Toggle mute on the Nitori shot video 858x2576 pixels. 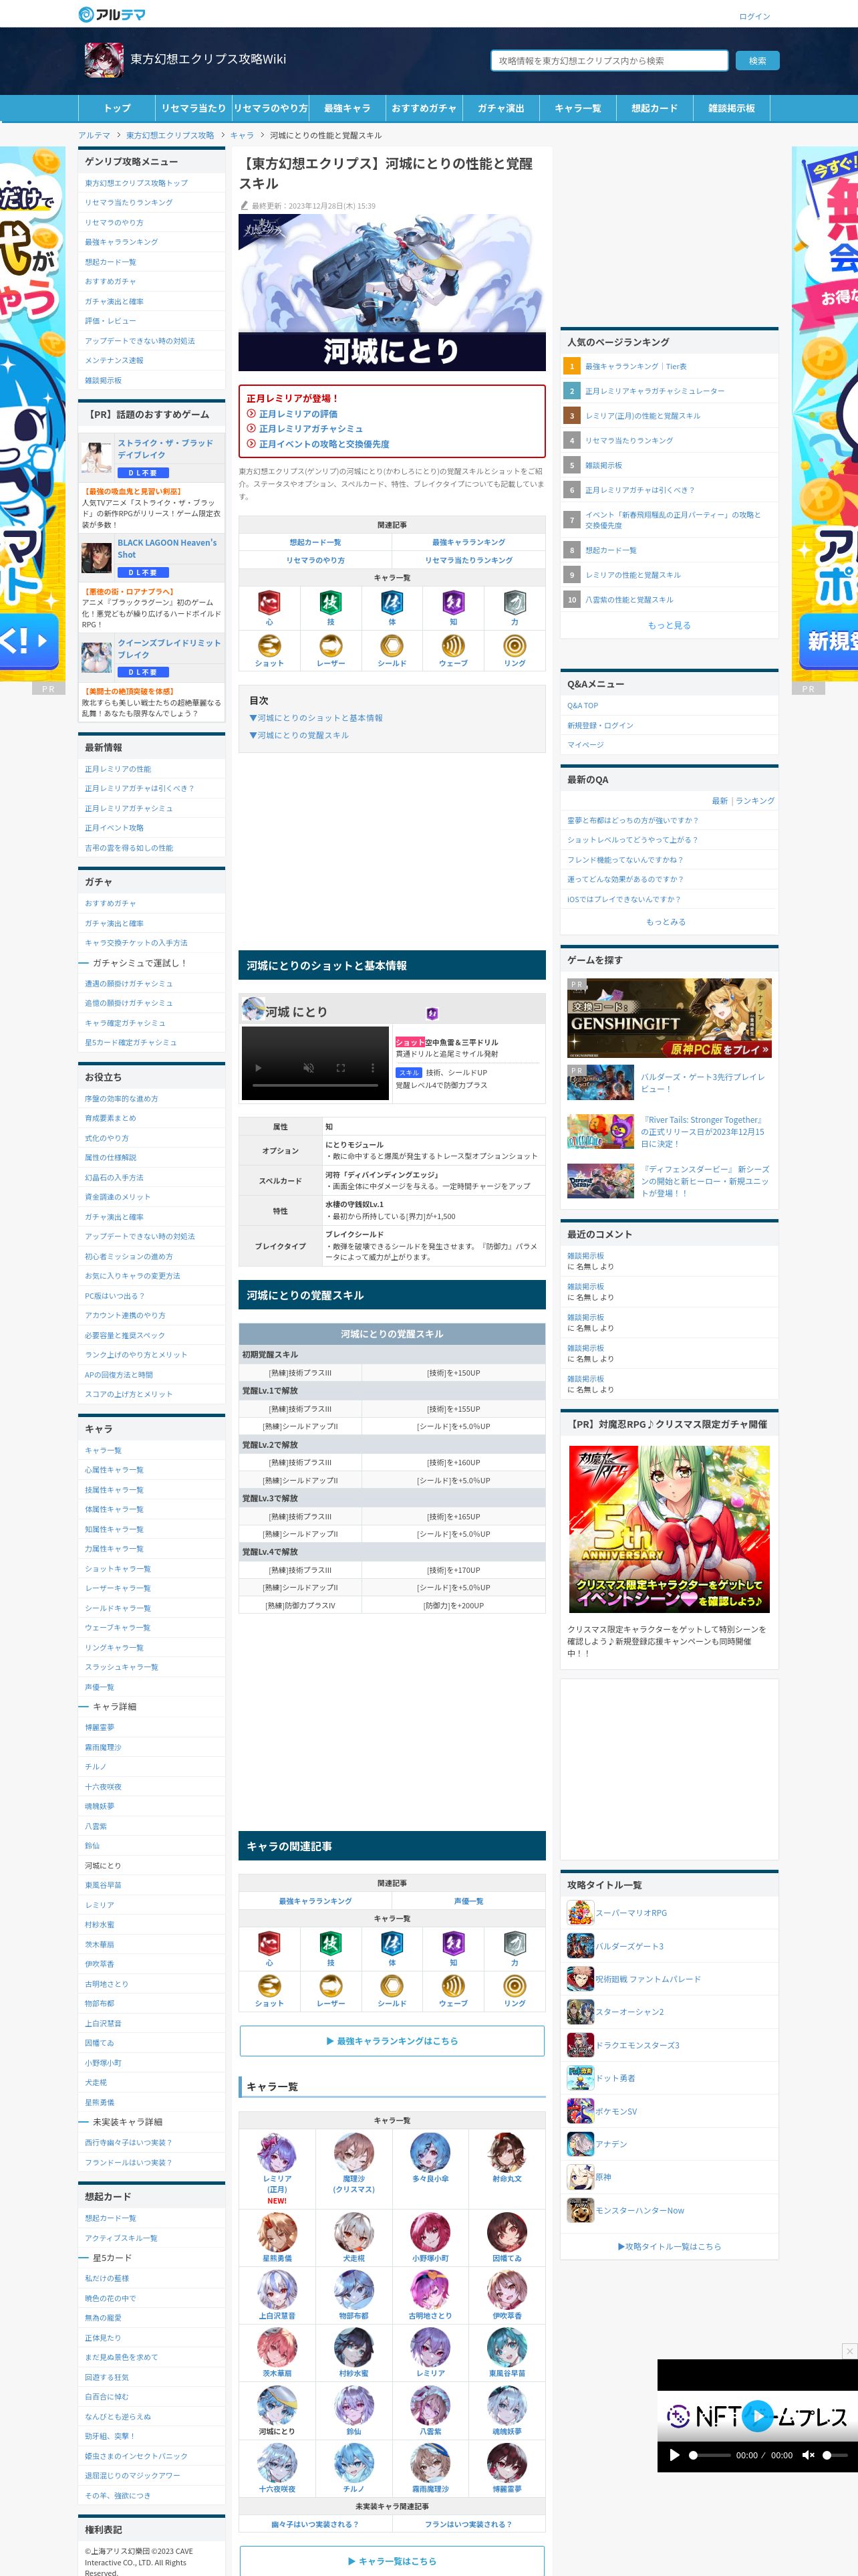pos(309,1068)
